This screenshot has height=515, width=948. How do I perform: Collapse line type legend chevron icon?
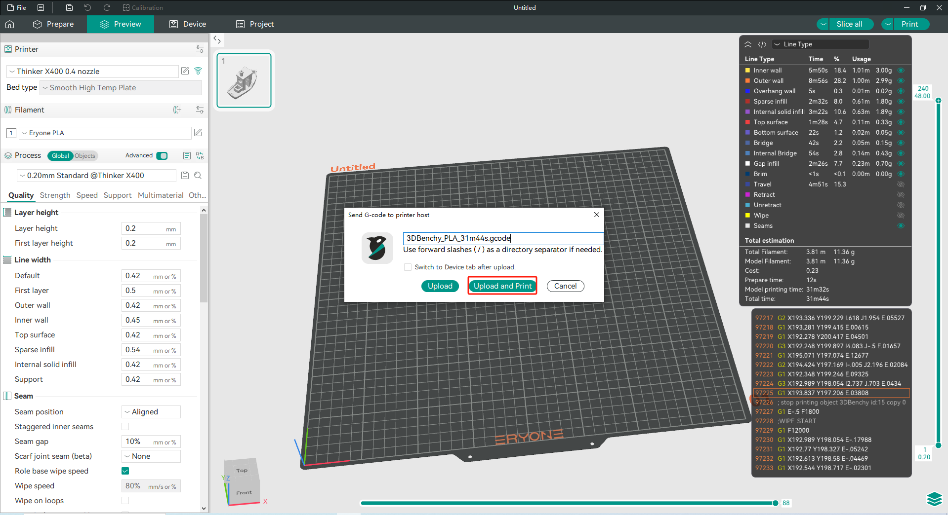pyautogui.click(x=748, y=44)
